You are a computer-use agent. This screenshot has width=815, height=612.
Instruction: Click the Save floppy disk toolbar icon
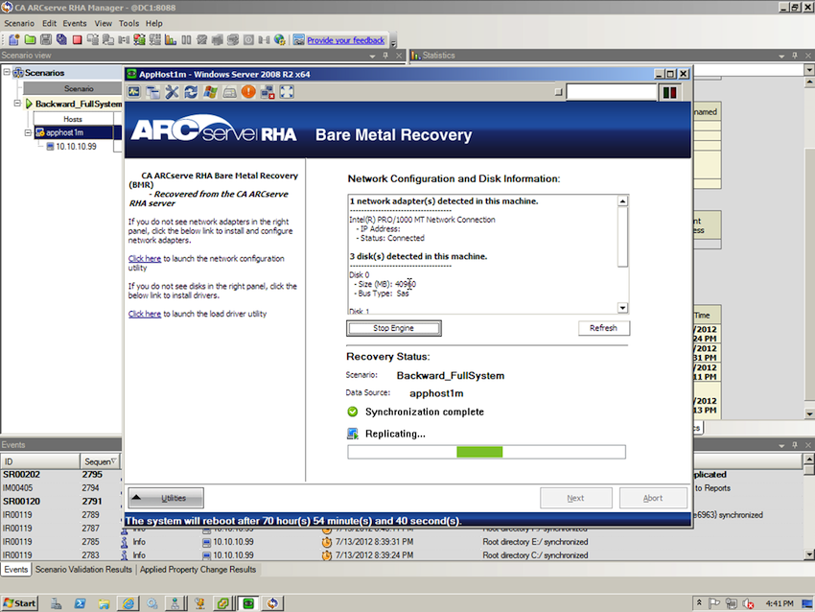click(x=46, y=39)
